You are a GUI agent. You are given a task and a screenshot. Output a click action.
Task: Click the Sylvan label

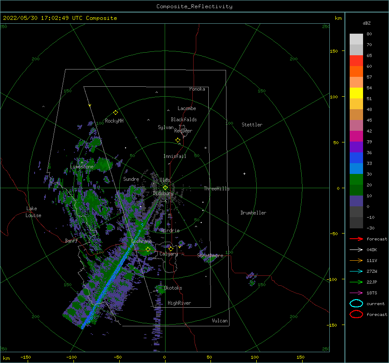click(x=166, y=127)
